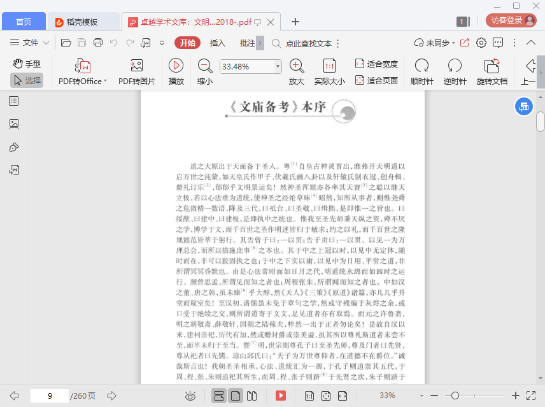Decrease zoom with minus button
Image resolution: width=545 pixels, height=407 pixels.
[x=434, y=396]
